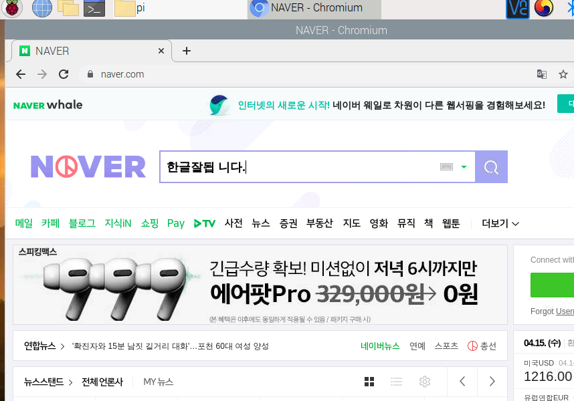This screenshot has height=401, width=574.
Task: Open 영화 link
Action: click(x=379, y=223)
